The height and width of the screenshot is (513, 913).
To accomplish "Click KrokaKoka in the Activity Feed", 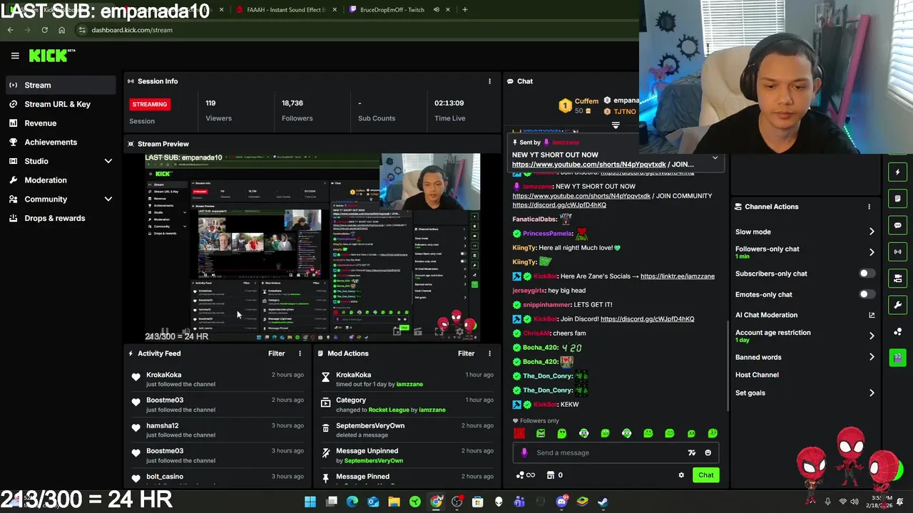I will [164, 375].
